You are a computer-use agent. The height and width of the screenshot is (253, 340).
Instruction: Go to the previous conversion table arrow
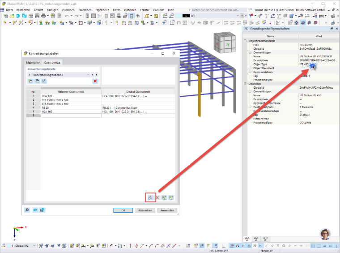pos(93,75)
